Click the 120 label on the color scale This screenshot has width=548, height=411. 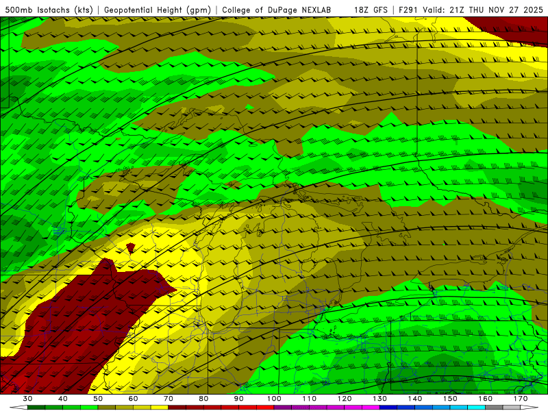345,399
